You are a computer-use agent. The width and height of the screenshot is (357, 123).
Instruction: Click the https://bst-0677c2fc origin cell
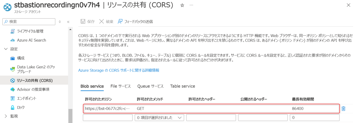[107, 109]
